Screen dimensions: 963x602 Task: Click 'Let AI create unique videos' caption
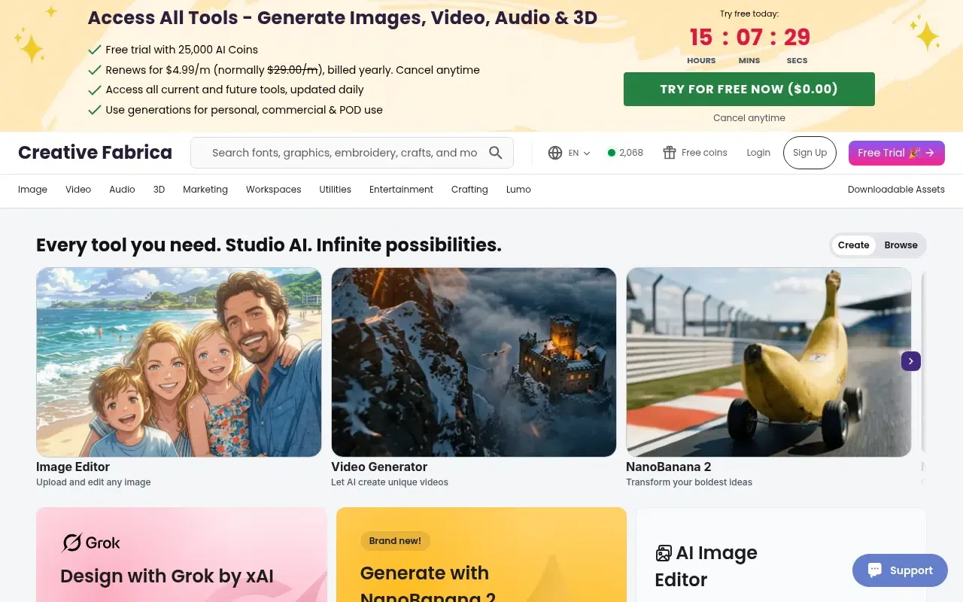[x=390, y=482]
